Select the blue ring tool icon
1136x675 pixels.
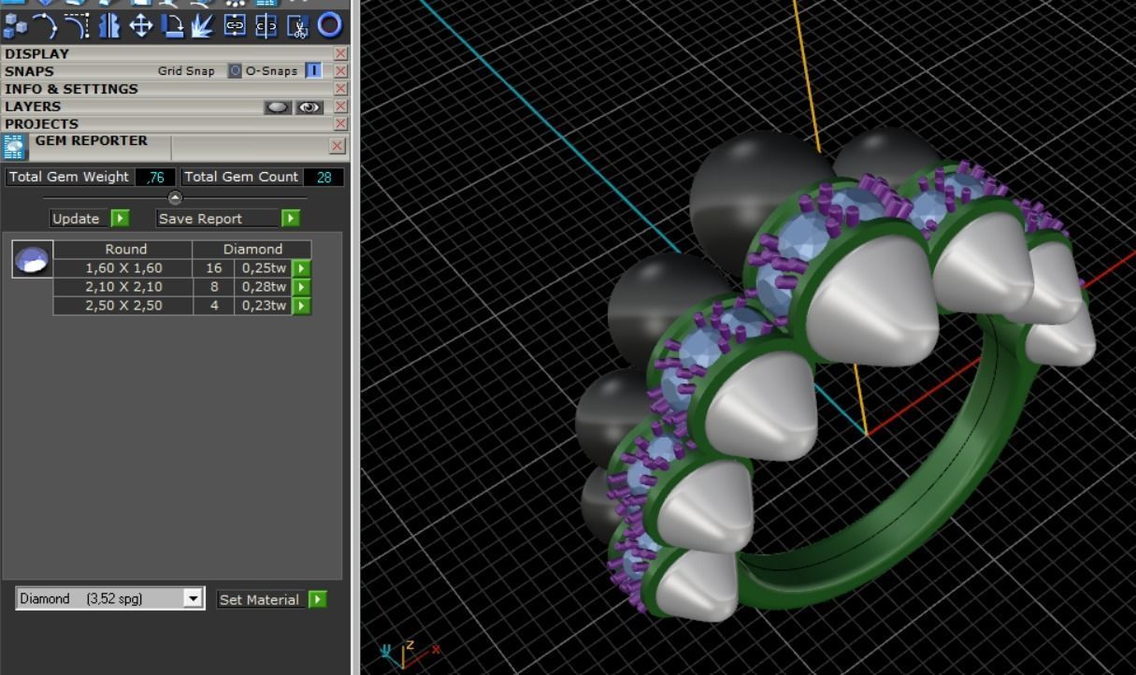tap(329, 25)
